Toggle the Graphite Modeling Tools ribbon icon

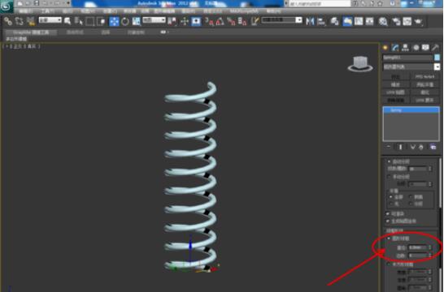[347, 21]
